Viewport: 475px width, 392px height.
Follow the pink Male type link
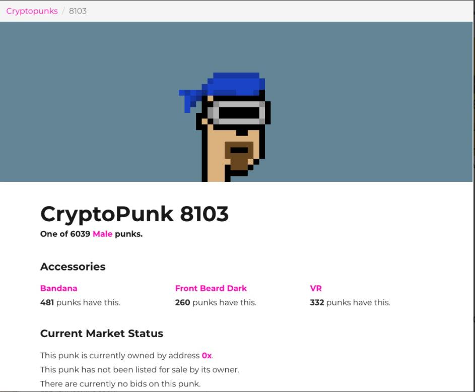tap(102, 234)
